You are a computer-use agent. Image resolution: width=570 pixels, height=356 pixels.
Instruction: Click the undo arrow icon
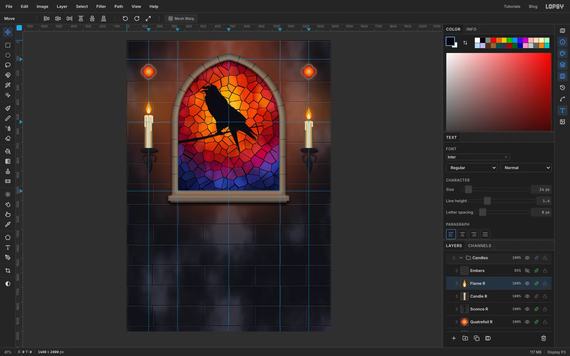125,19
